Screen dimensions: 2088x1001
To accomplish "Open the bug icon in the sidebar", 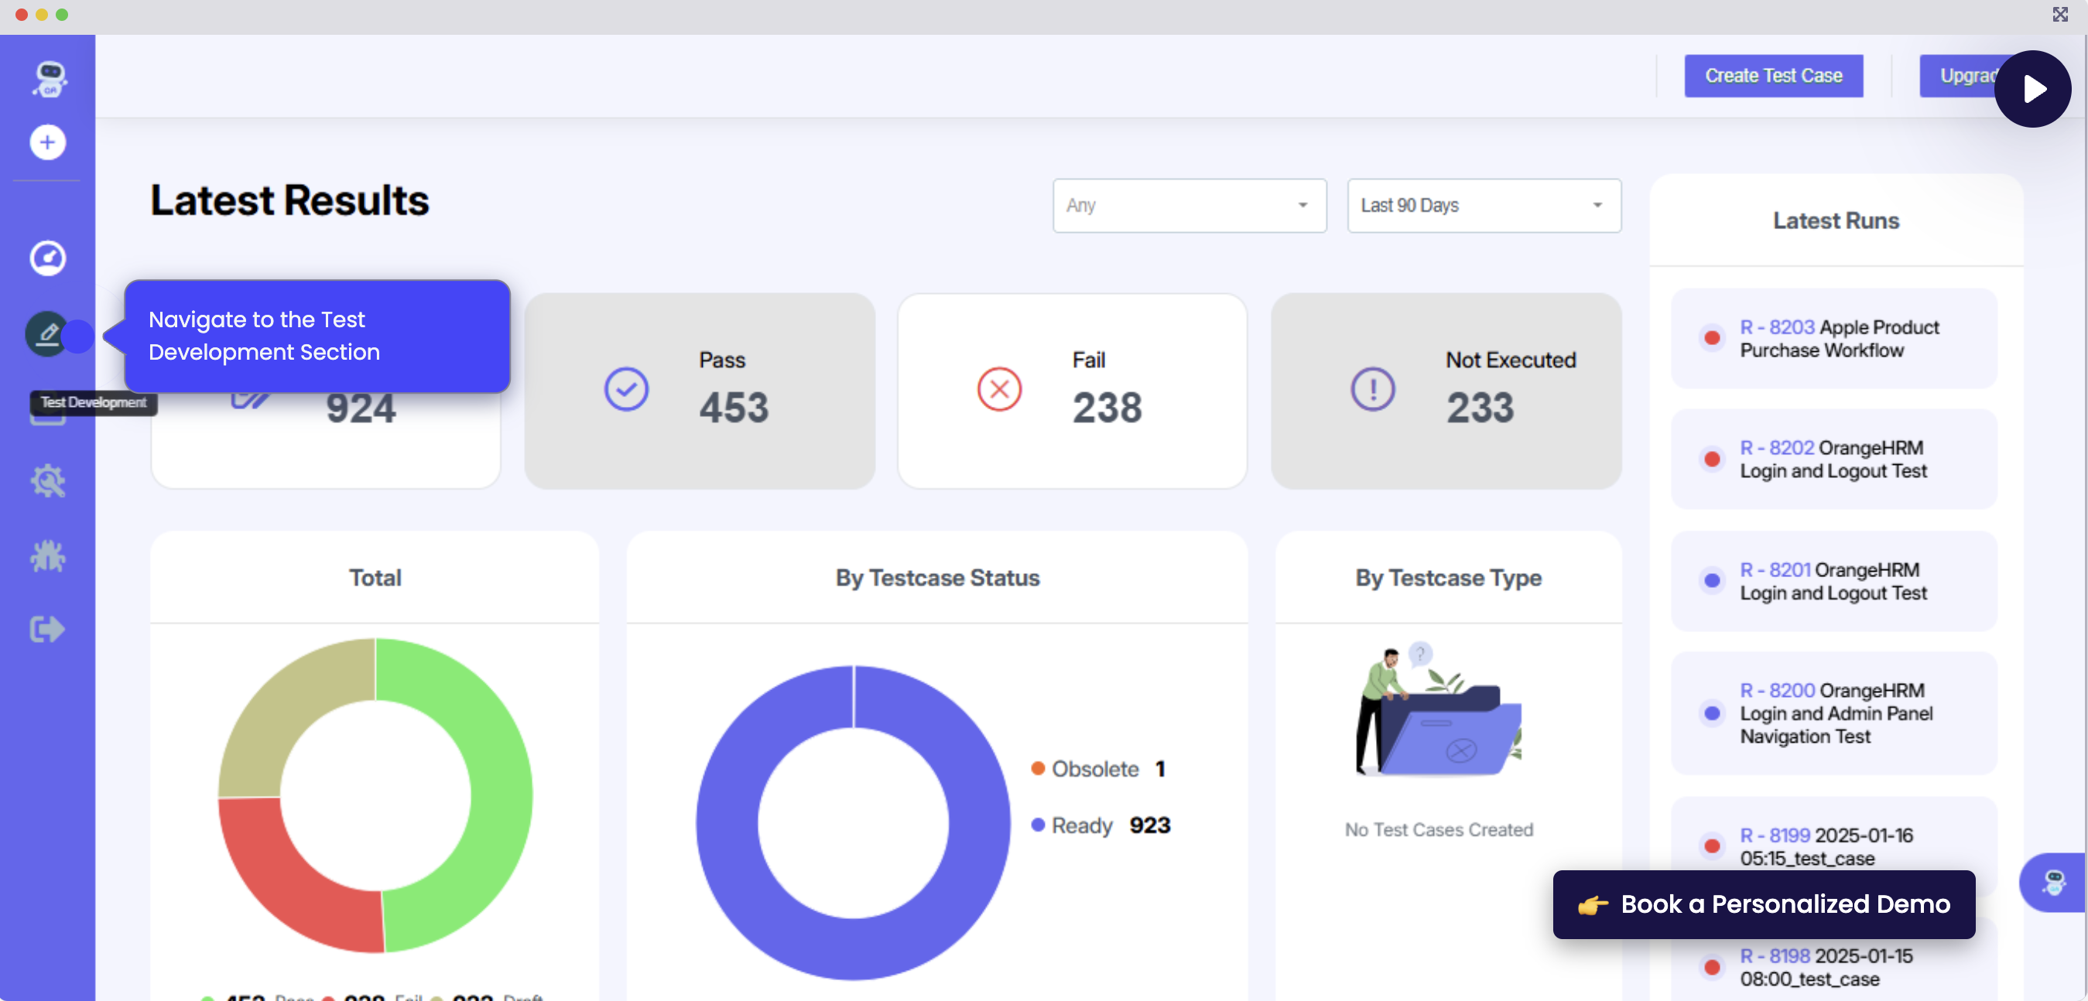I will [48, 556].
